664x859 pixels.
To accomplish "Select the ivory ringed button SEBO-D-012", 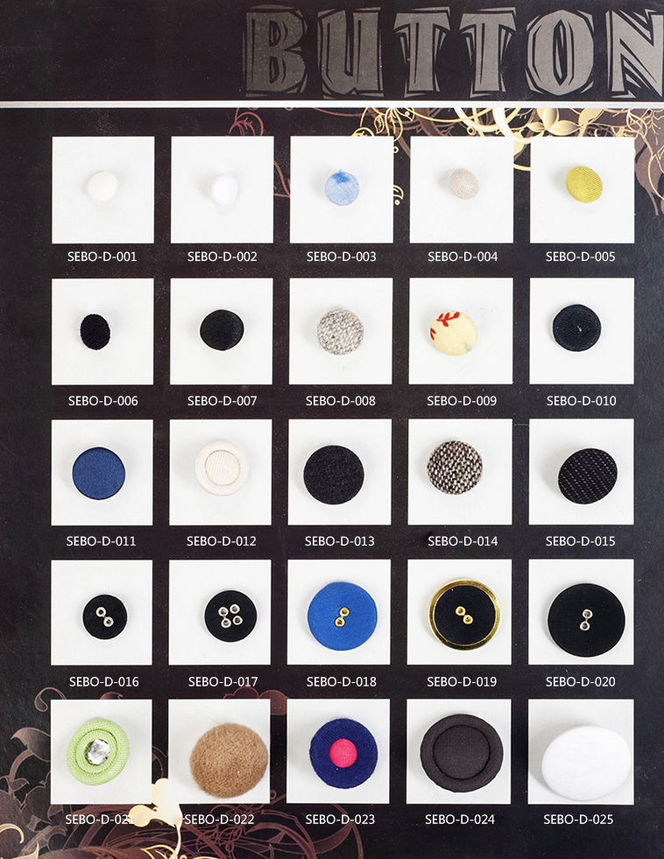I will [222, 468].
